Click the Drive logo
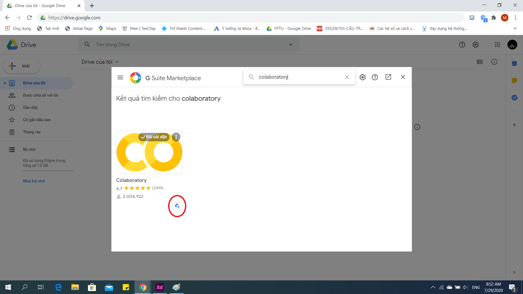The height and width of the screenshot is (294, 523). tap(22, 45)
